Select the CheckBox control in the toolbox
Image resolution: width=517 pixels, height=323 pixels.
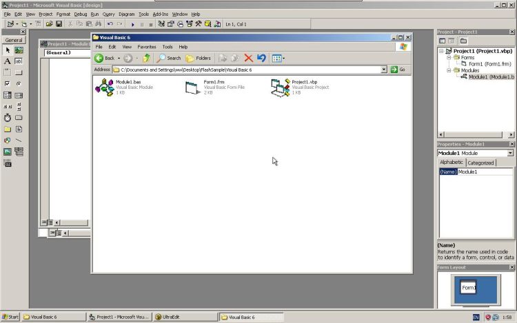[x=8, y=83]
